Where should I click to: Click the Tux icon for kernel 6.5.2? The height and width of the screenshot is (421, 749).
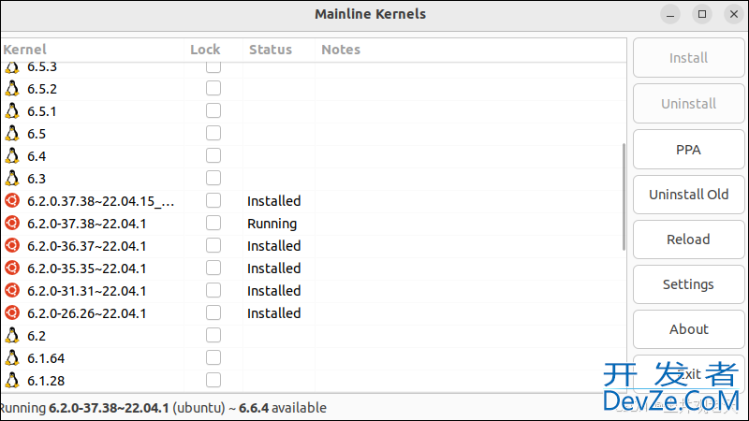[x=12, y=89]
